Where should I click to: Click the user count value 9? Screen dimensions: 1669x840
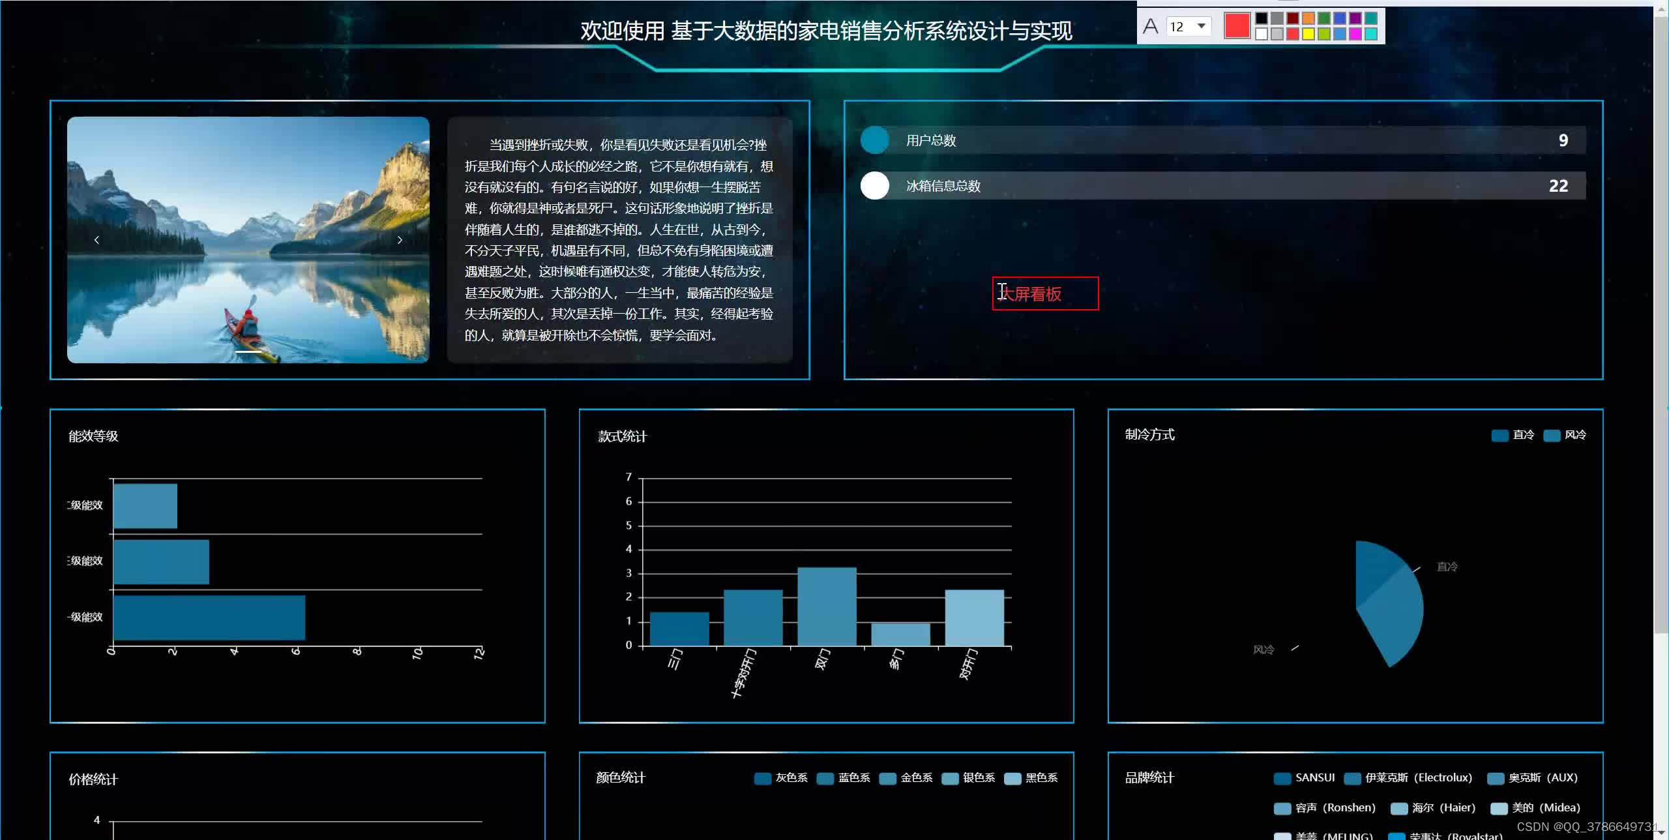click(x=1563, y=140)
